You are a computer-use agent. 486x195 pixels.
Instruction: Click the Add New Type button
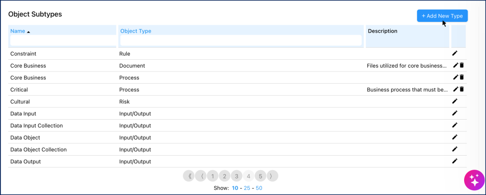(x=442, y=16)
